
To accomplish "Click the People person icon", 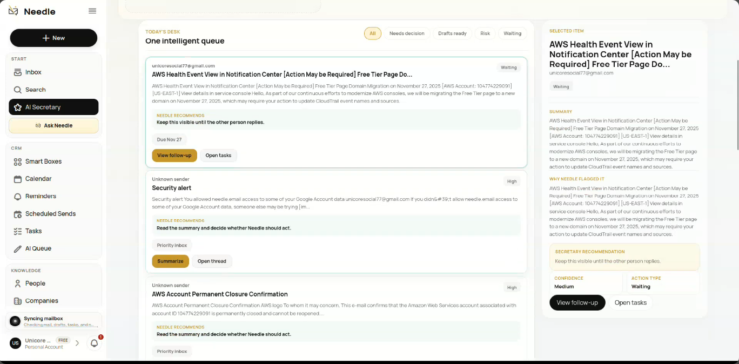I will click(18, 284).
